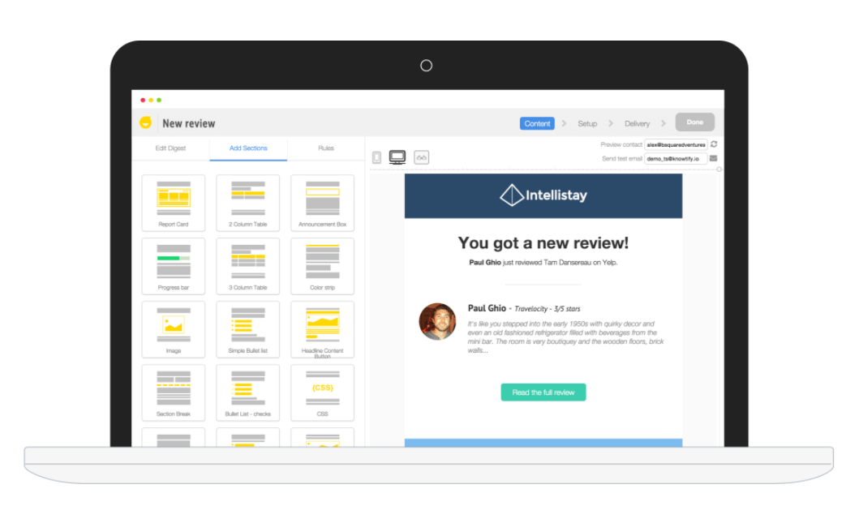
Task: Toggle the glasses preview view icon
Action: click(421, 157)
